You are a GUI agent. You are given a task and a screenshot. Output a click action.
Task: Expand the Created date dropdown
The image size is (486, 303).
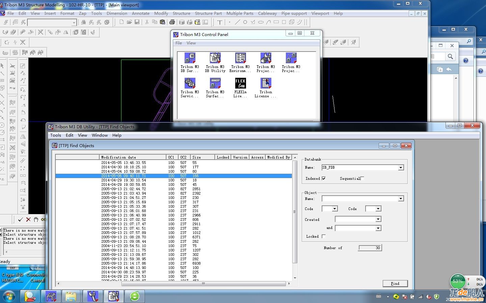tap(378, 219)
